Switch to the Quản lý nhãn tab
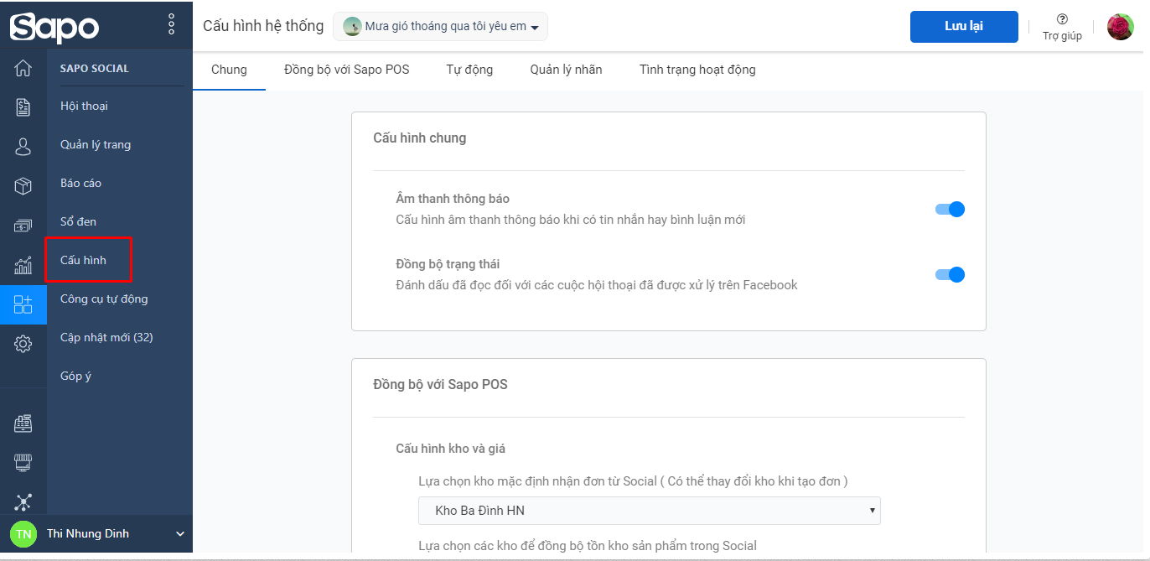The width and height of the screenshot is (1150, 561). point(566,70)
